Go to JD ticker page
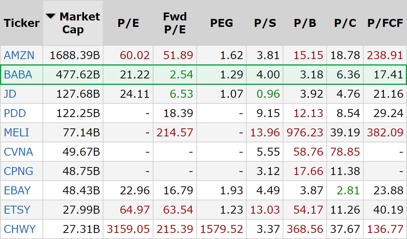This screenshot has width=407, height=239. [x=10, y=94]
